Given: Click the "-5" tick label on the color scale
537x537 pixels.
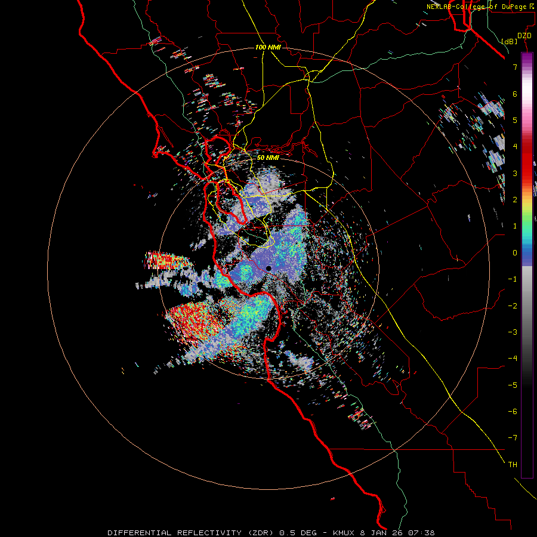Looking at the screenshot, I should pyautogui.click(x=513, y=385).
